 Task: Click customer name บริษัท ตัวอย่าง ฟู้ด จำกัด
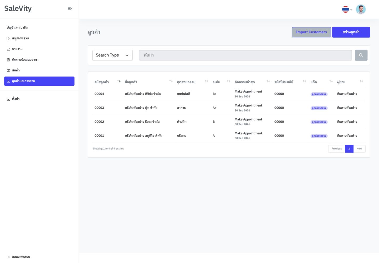point(141,108)
